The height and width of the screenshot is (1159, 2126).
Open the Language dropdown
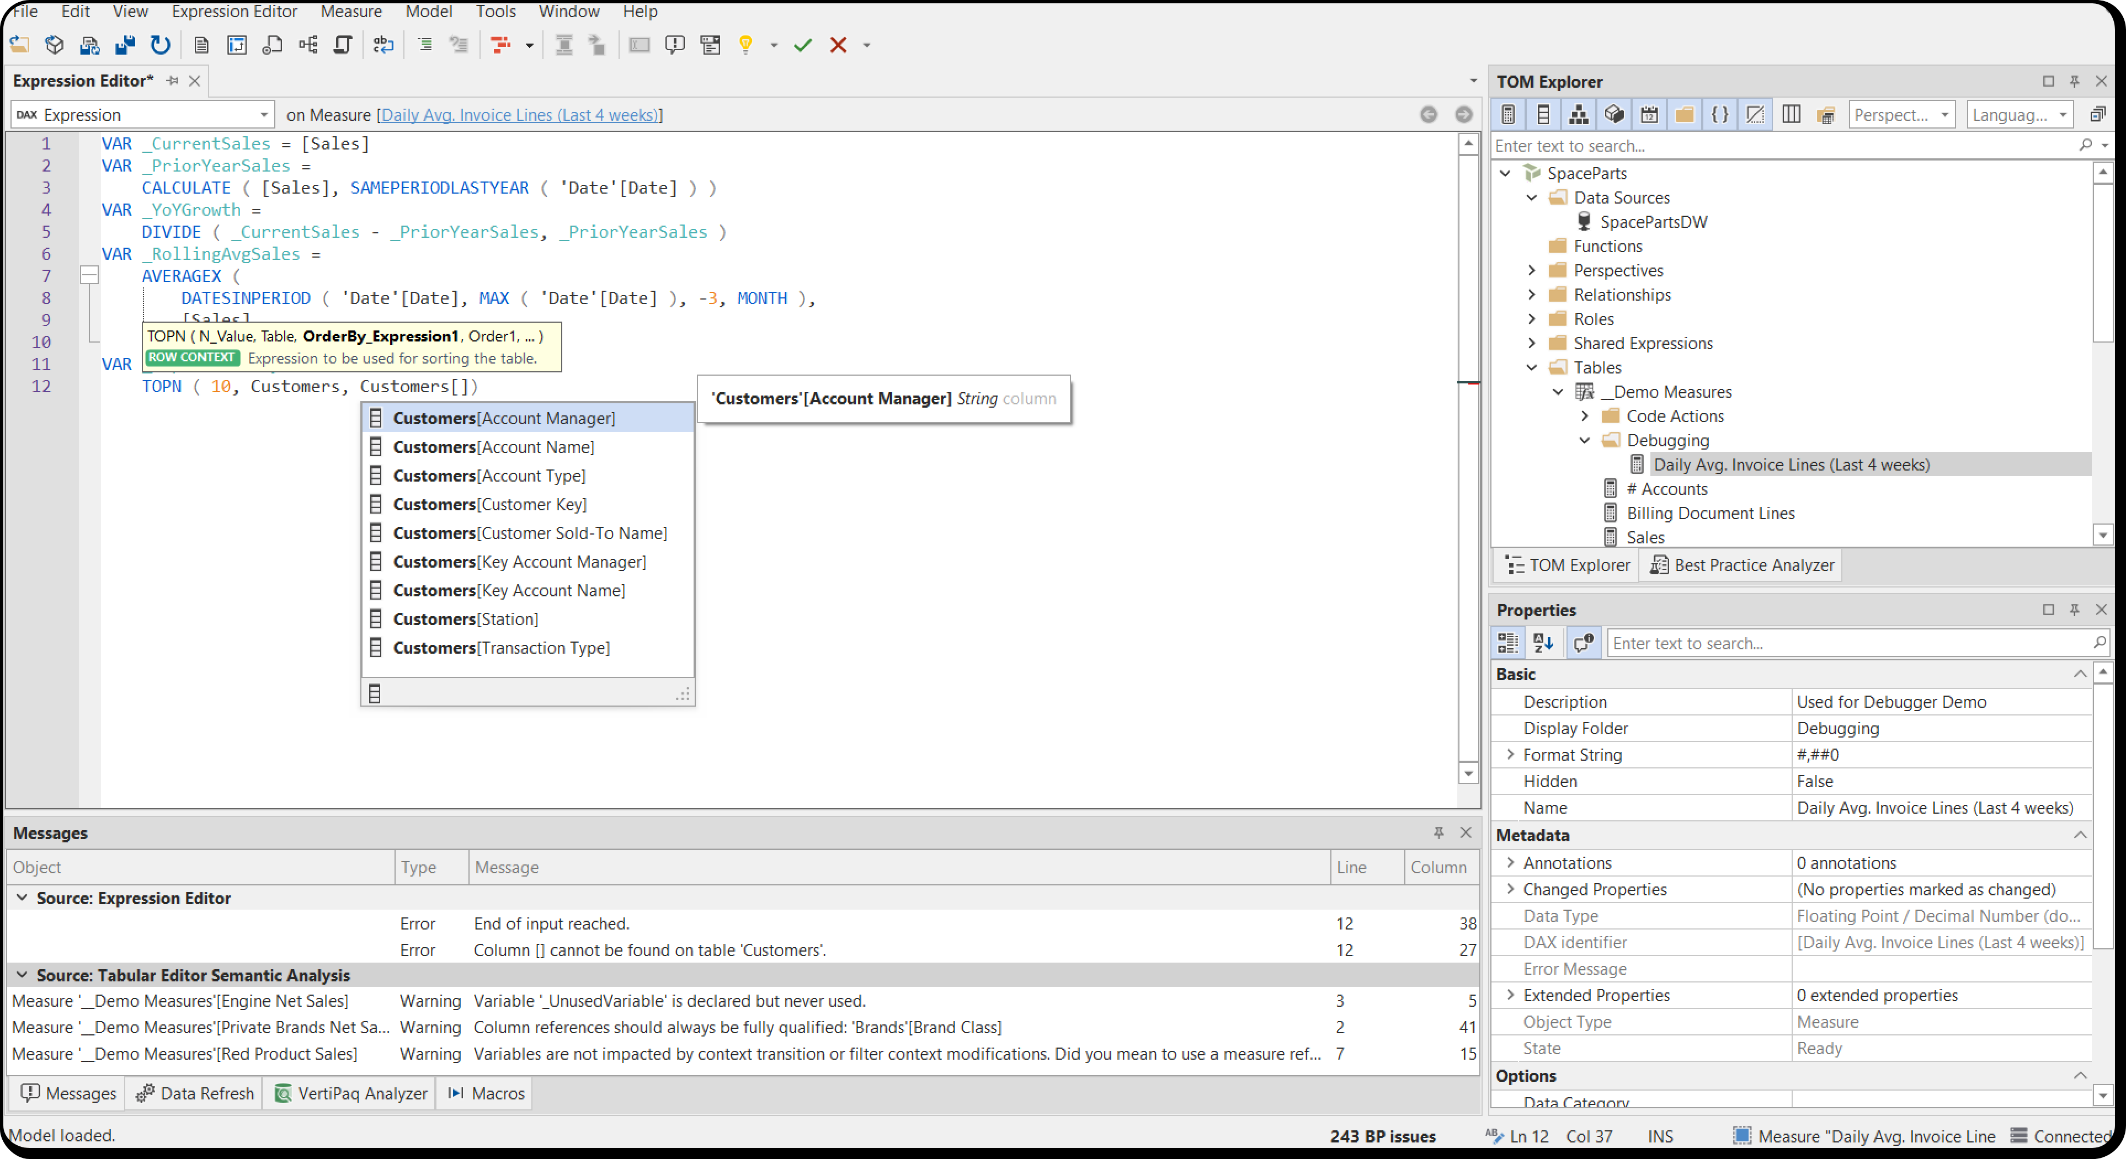click(x=2019, y=115)
